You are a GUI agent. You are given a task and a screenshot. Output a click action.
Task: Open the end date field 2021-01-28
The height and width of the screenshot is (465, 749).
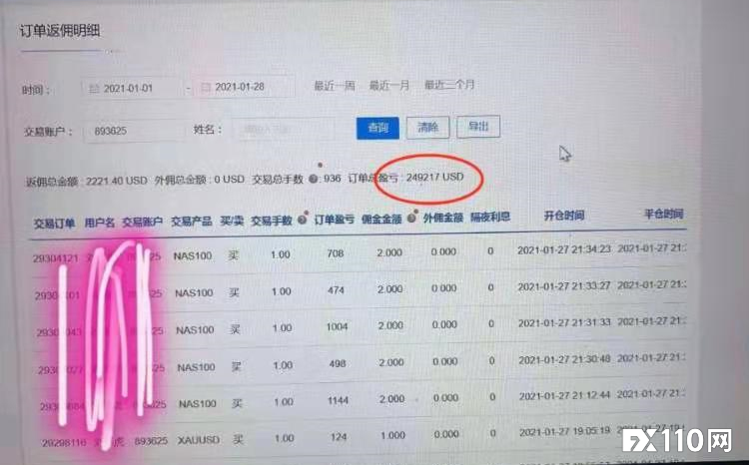(245, 87)
